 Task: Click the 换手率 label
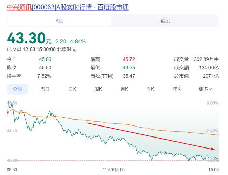[x=14, y=76]
